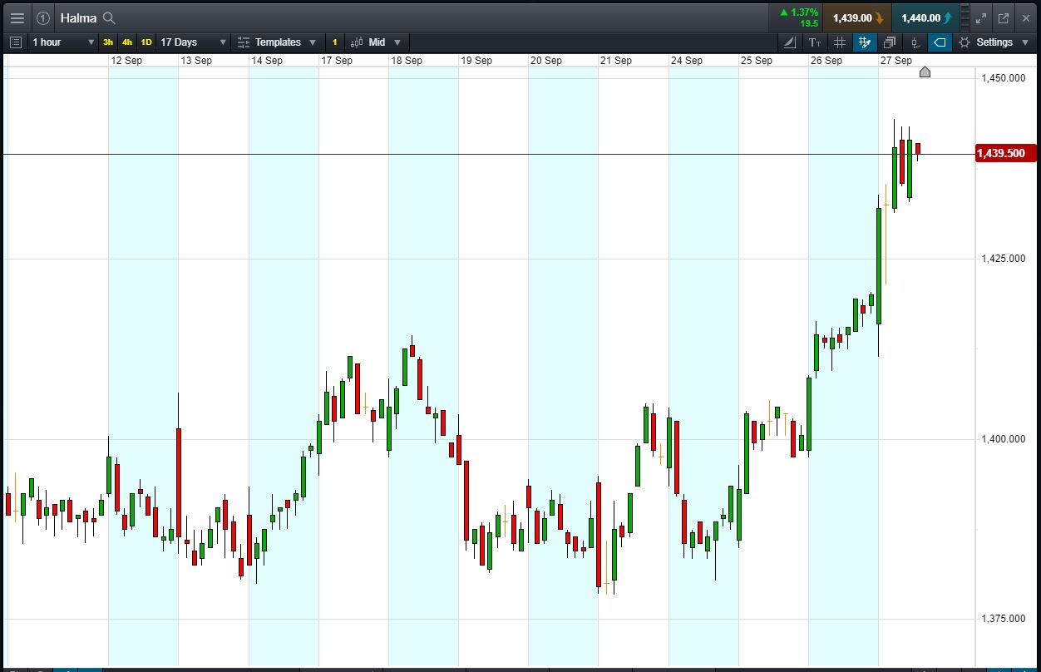Image resolution: width=1041 pixels, height=672 pixels.
Task: Open the Settings dropdown
Action: (x=994, y=42)
